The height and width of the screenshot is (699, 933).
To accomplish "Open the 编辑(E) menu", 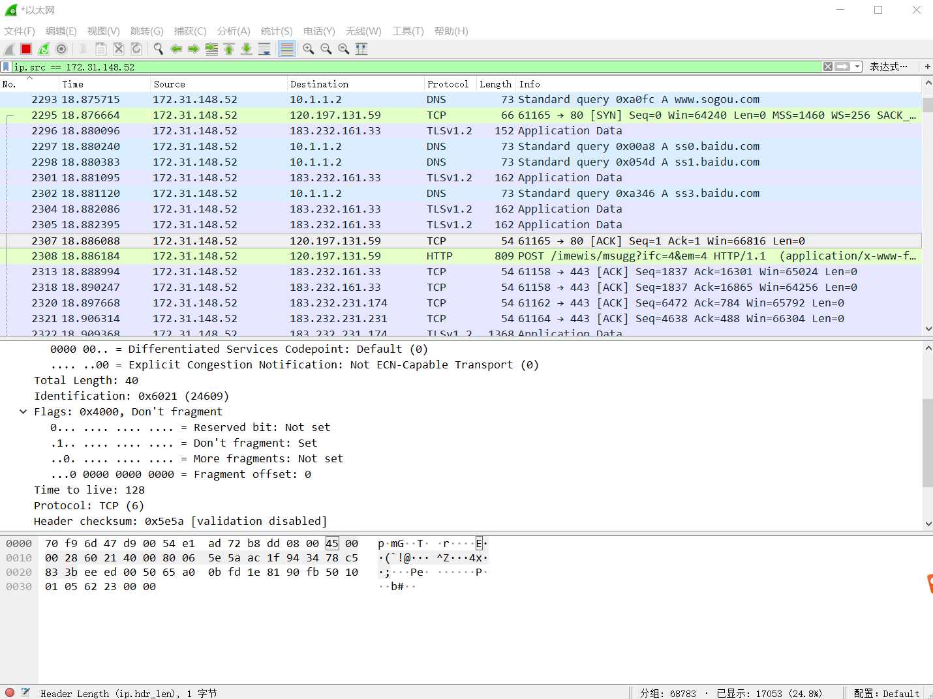I will (61, 31).
